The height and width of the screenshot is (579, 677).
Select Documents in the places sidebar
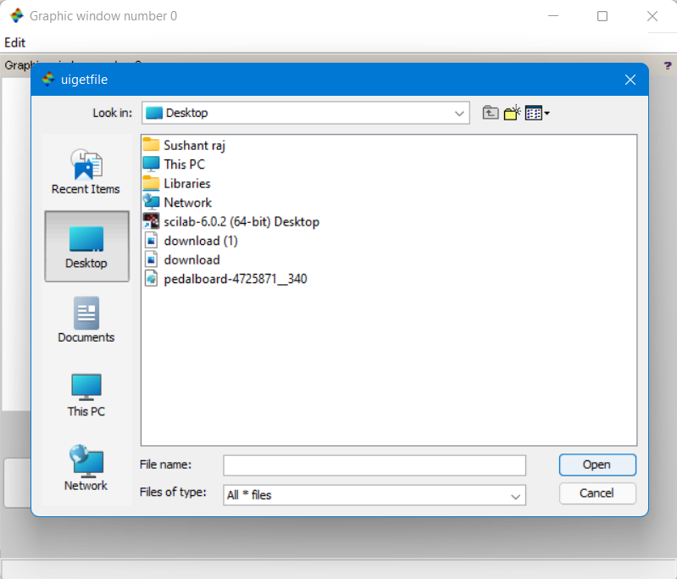pos(86,320)
